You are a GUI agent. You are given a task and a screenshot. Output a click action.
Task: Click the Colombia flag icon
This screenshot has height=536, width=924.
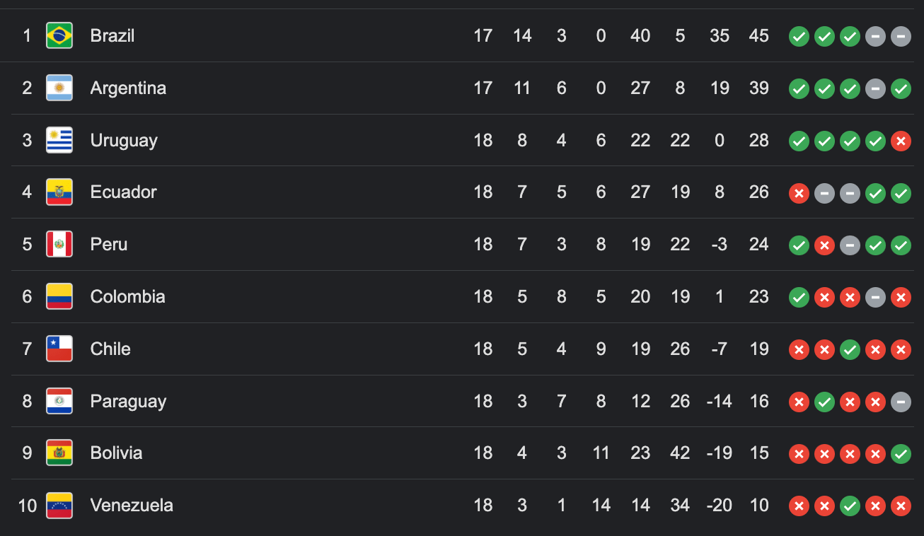(59, 296)
